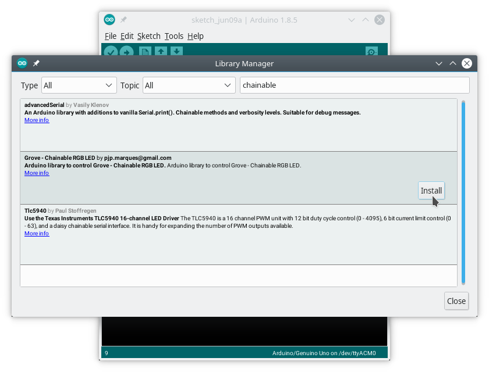The width and height of the screenshot is (489, 372).
Task: Close the Library Manager with the X icon
Action: pos(467,63)
